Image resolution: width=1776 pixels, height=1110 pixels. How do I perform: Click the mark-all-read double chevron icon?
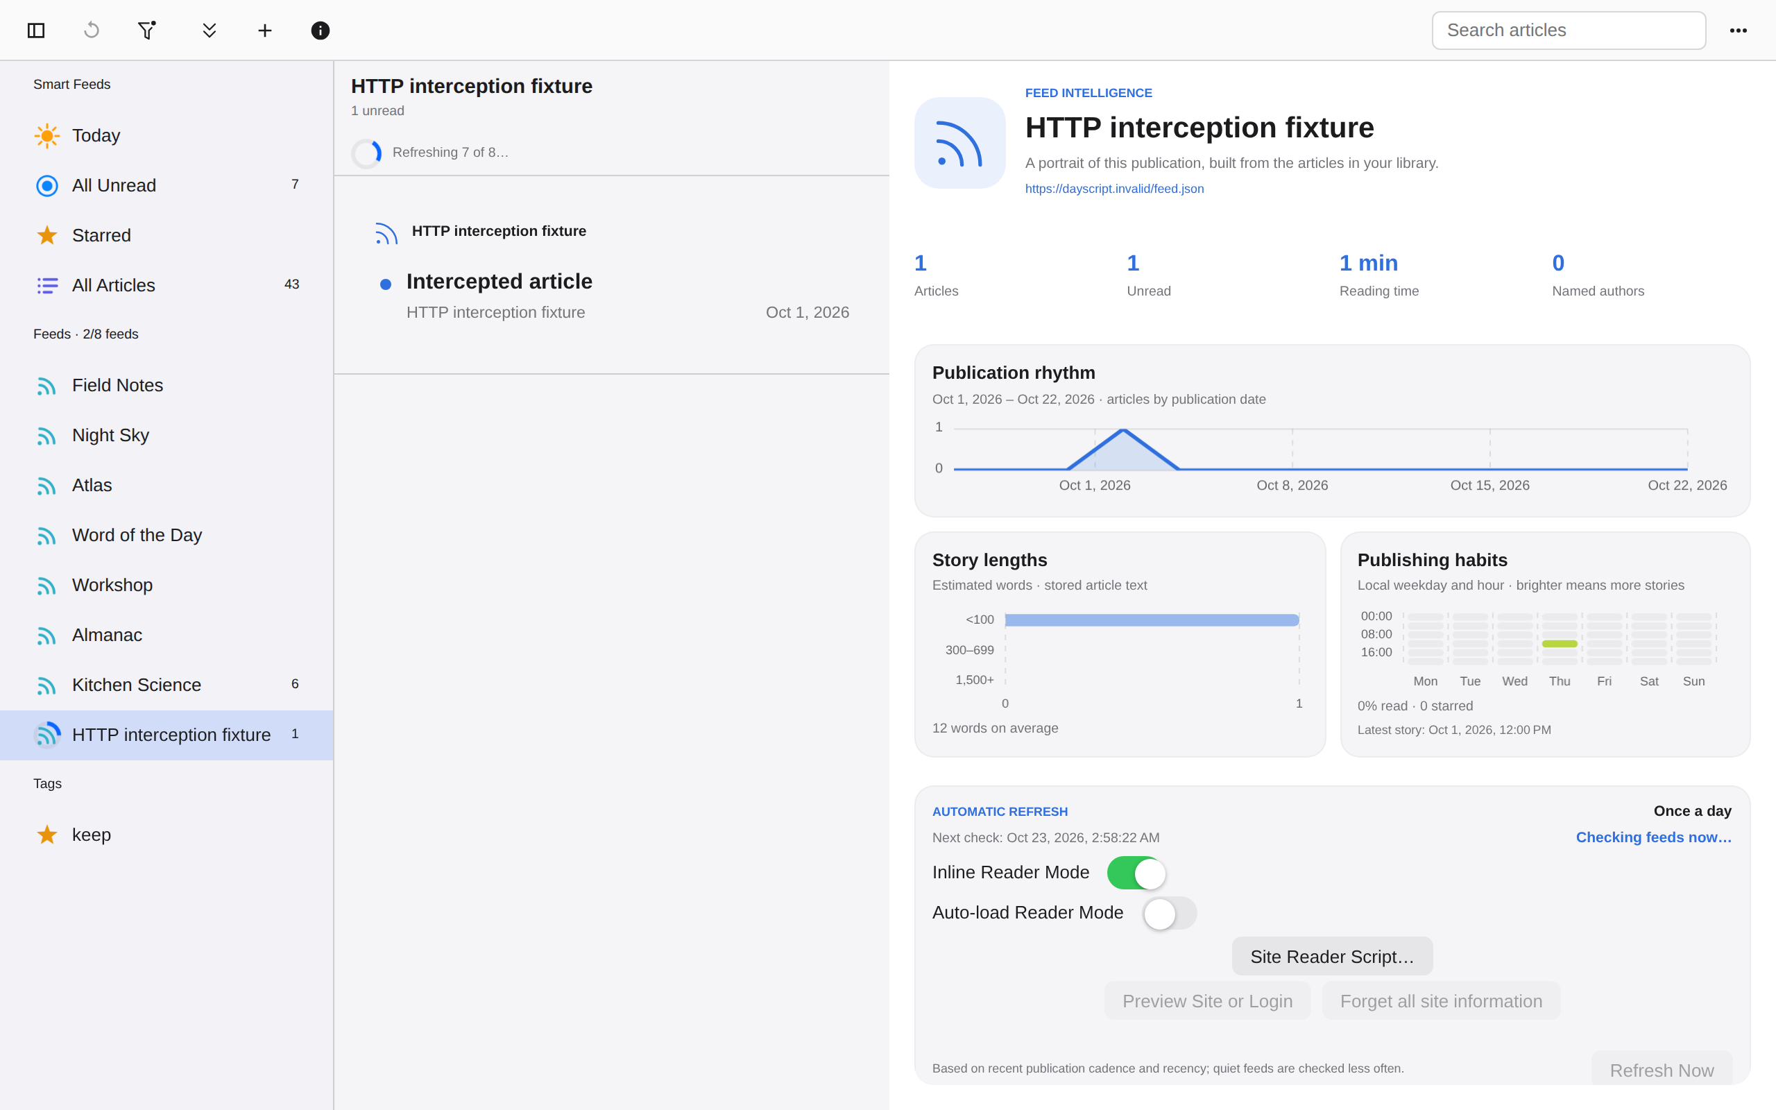[209, 30]
